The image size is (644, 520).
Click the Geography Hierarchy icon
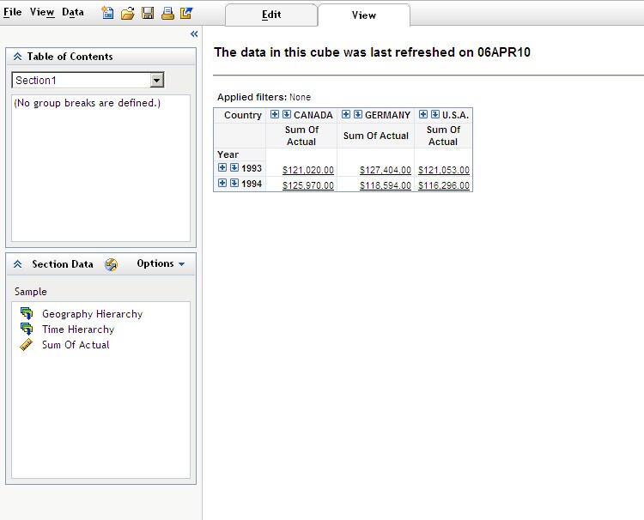tap(27, 314)
